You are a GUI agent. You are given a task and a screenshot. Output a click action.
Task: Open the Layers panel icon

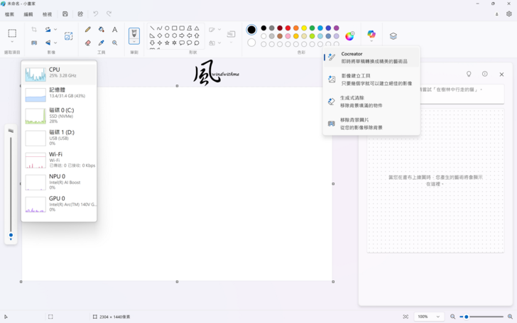[393, 35]
